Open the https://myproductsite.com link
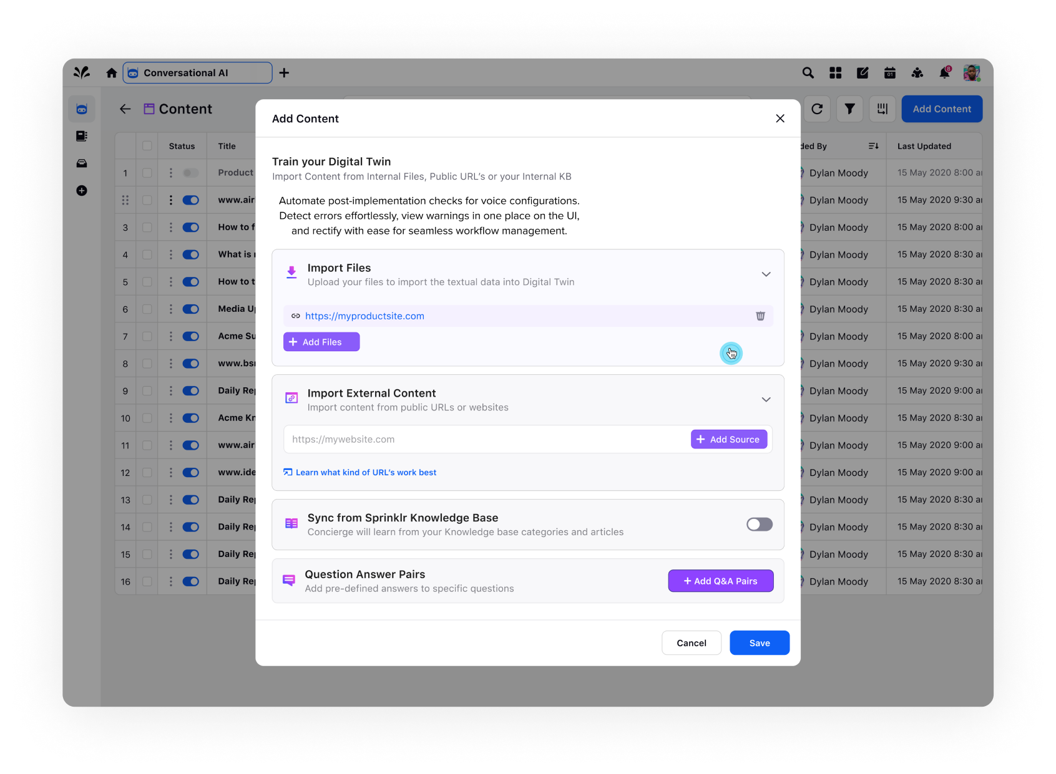 (364, 316)
